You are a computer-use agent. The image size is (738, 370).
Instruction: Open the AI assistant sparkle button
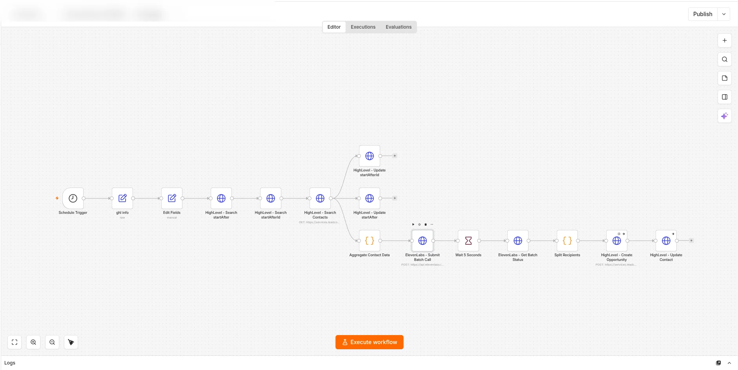coord(725,116)
